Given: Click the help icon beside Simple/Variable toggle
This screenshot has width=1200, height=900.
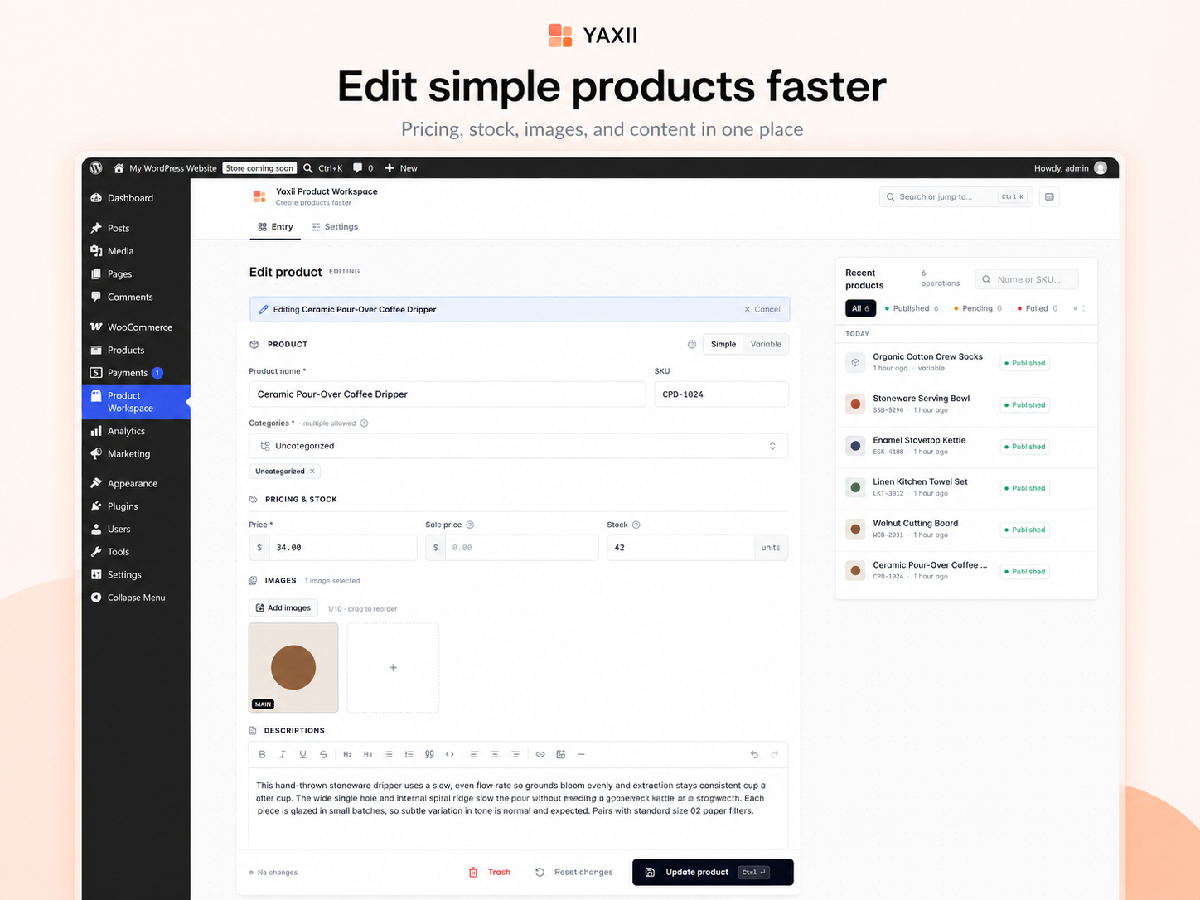Looking at the screenshot, I should coord(692,344).
